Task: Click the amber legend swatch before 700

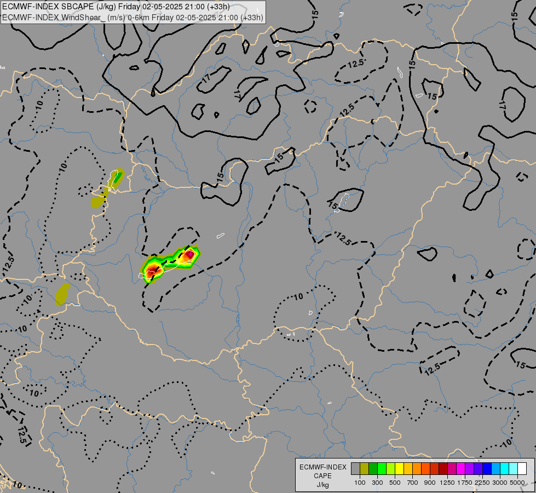Action: pyautogui.click(x=408, y=468)
